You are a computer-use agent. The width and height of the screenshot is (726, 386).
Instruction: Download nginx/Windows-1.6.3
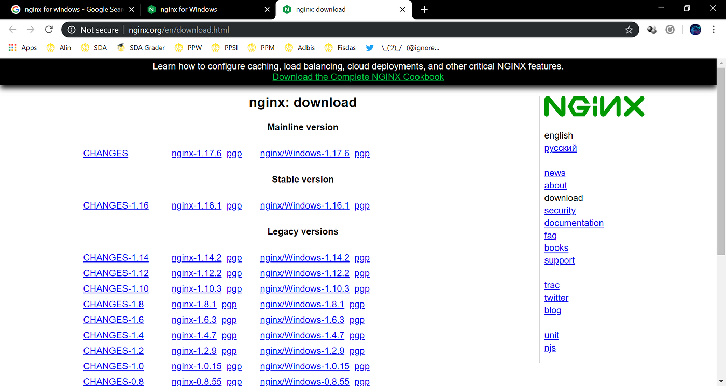[302, 320]
